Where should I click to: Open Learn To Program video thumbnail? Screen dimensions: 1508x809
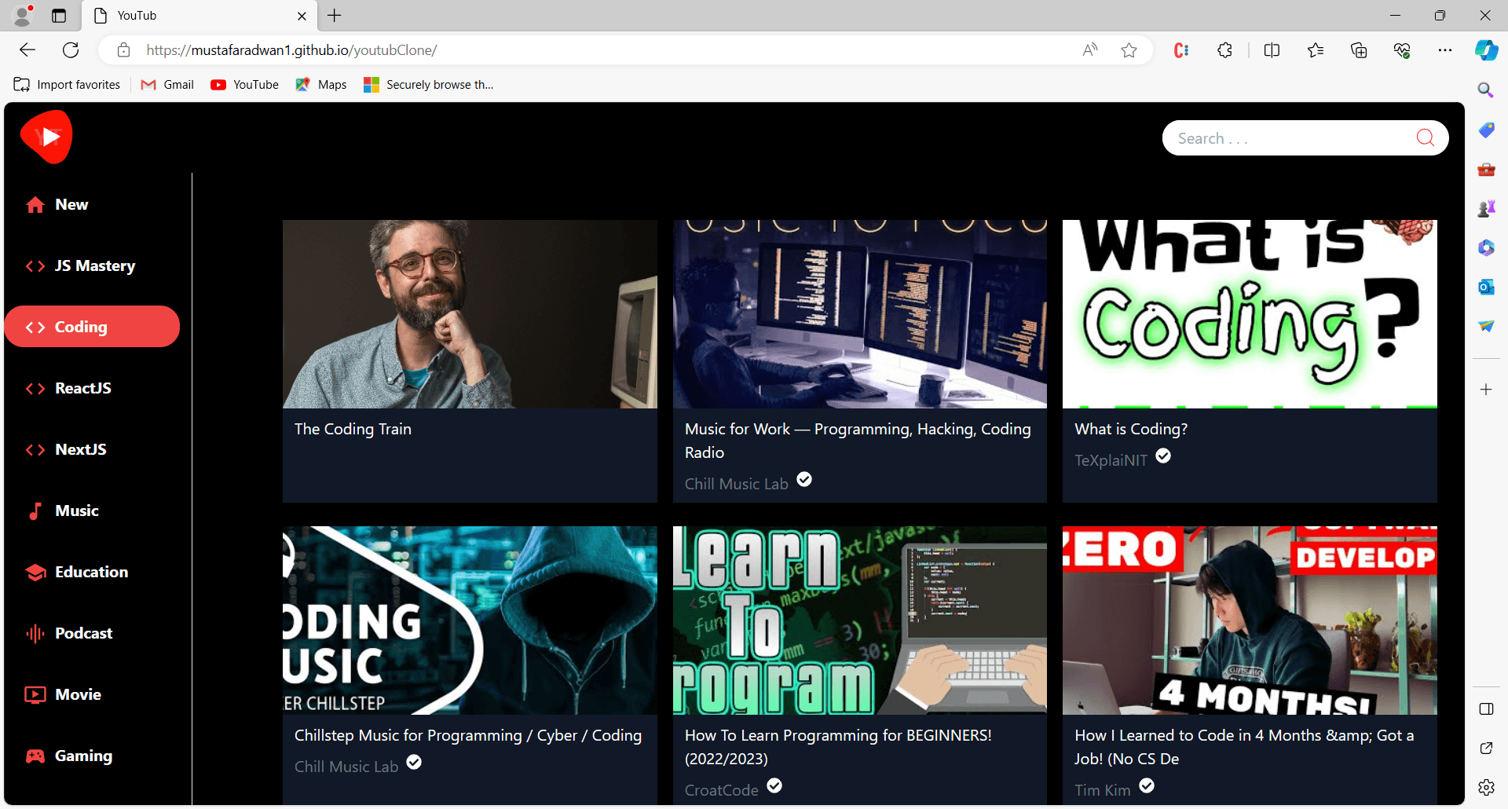coord(860,620)
